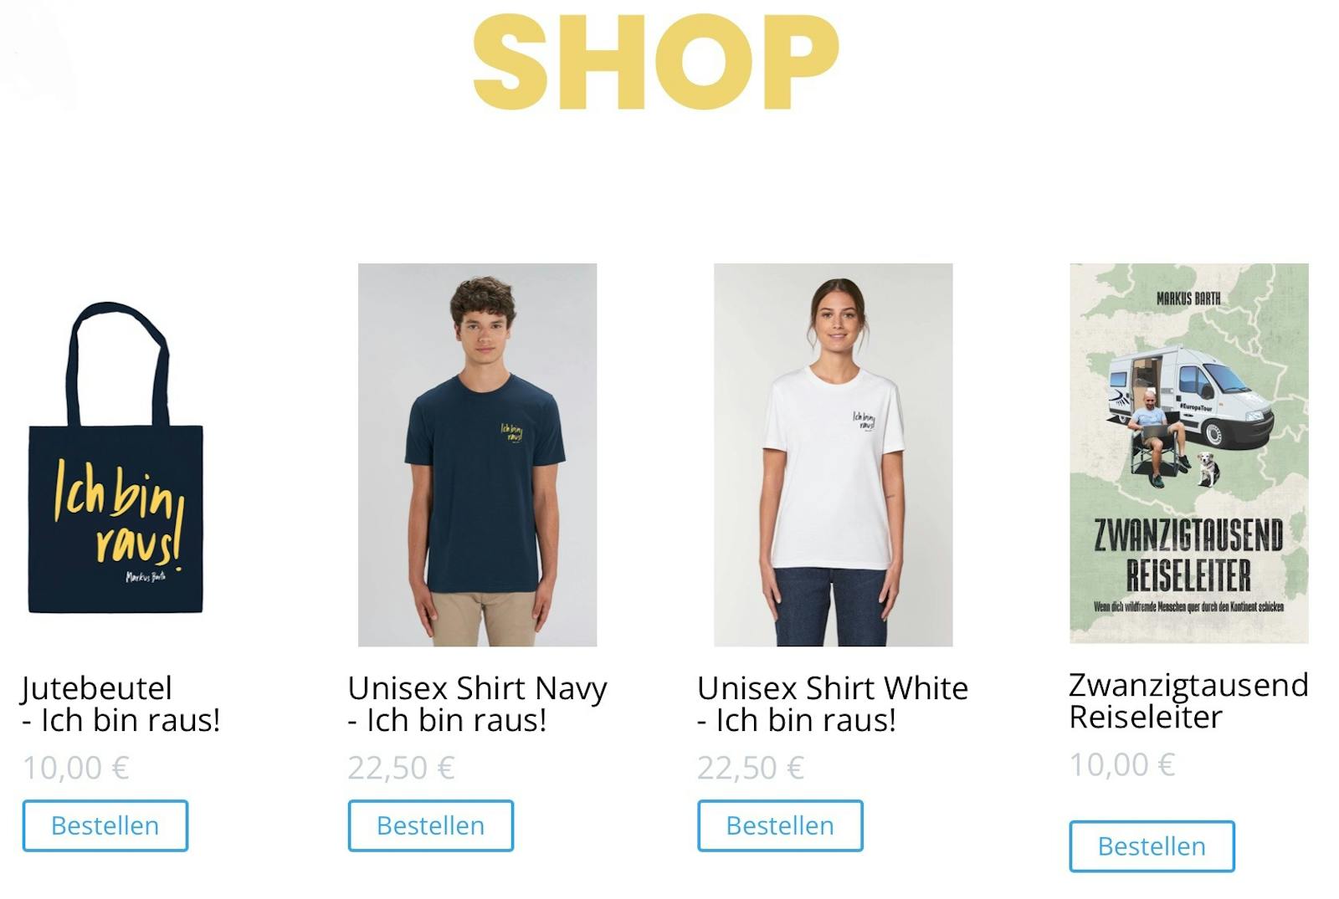The image size is (1339, 899).
Task: Open the 'Jutebeutel - Ich bin raus!' title
Action: tap(121, 704)
